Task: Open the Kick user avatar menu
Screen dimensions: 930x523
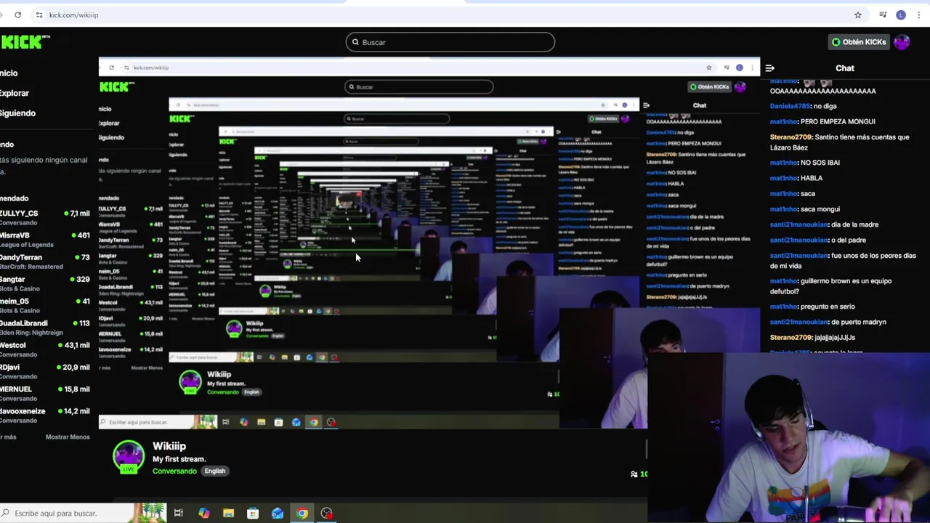Action: pyautogui.click(x=902, y=42)
